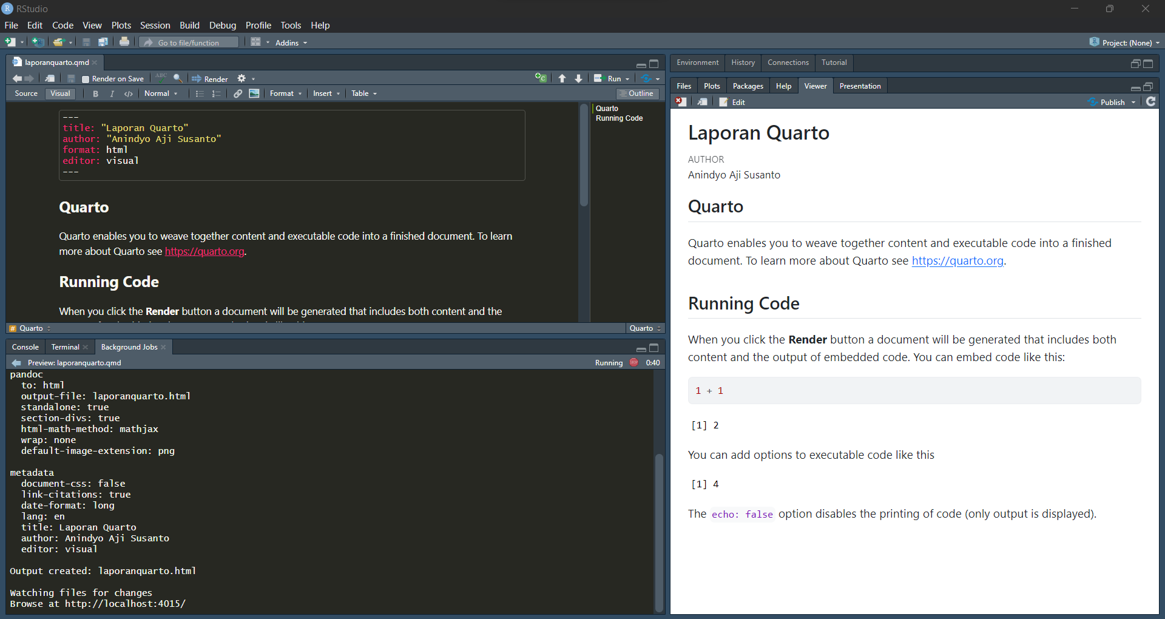Open viewer content in new window
This screenshot has height=619, width=1165.
pyautogui.click(x=702, y=102)
